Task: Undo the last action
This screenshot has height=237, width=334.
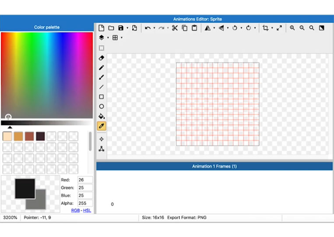Action: click(148, 28)
